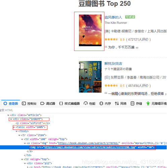Click the debugger icon beside 调试器
Screen dimensions: 167x168
coord(42,103)
